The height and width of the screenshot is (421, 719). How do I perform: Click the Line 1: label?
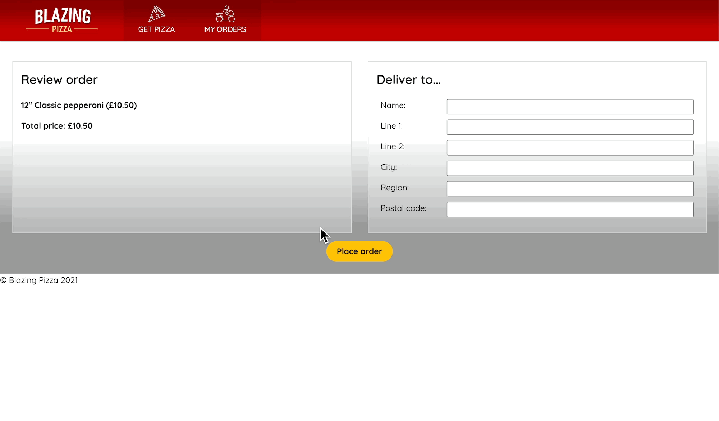(x=392, y=126)
